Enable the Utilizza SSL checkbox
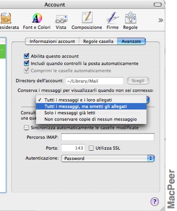 coord(91,148)
